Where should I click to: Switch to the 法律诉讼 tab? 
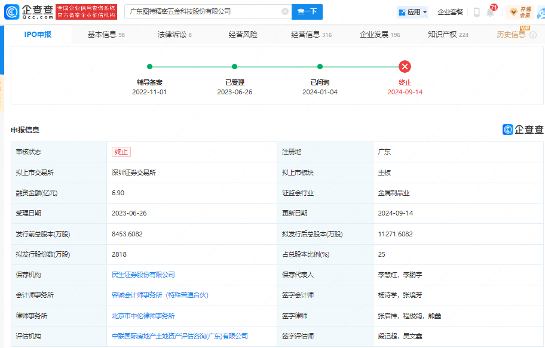click(x=174, y=35)
